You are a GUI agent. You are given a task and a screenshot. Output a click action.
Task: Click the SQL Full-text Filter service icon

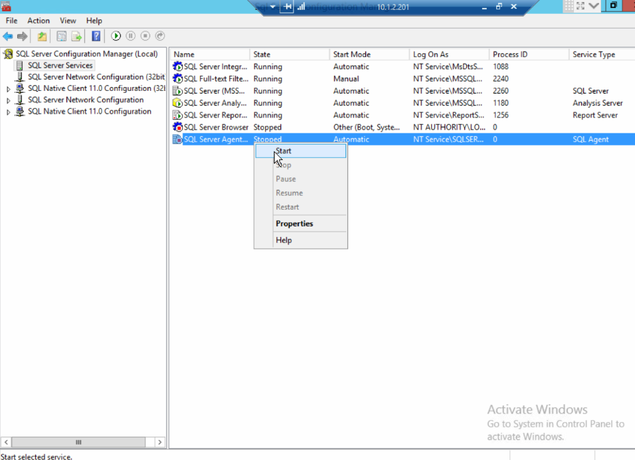click(177, 78)
